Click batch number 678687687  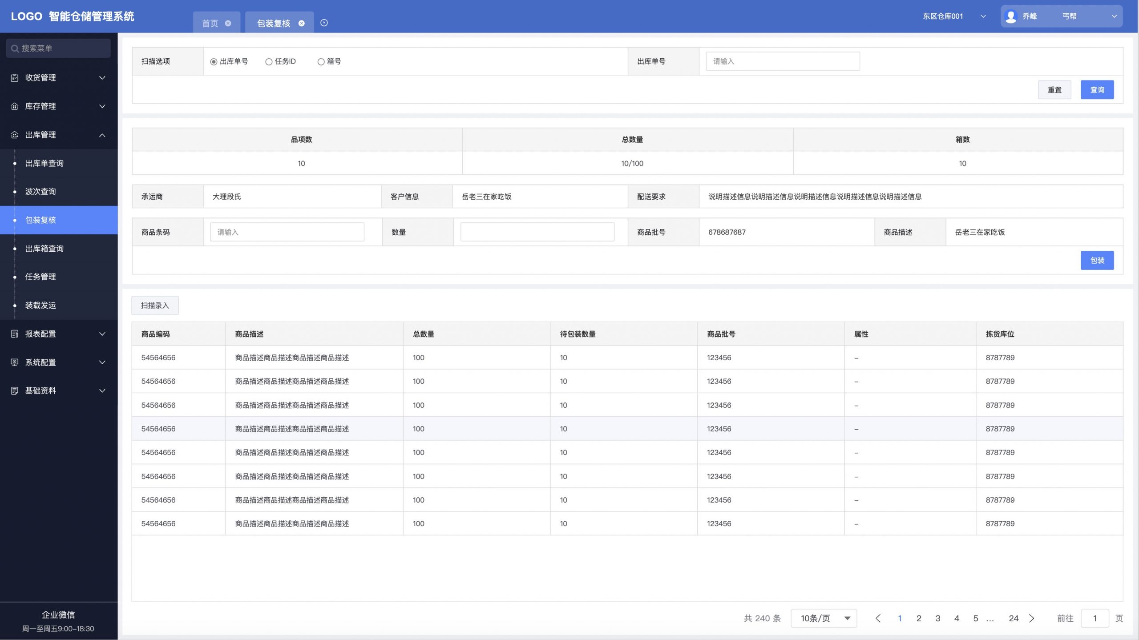727,232
